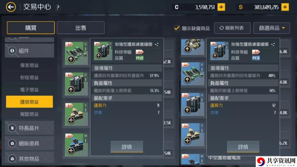This screenshot has width=297, height=167.
Task: Open the help question mark icon
Action: (x=58, y=8)
